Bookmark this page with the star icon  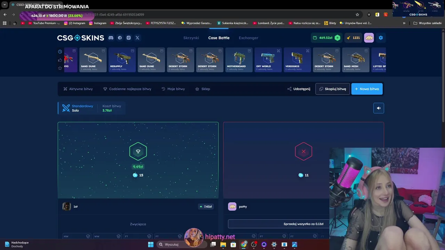357,15
